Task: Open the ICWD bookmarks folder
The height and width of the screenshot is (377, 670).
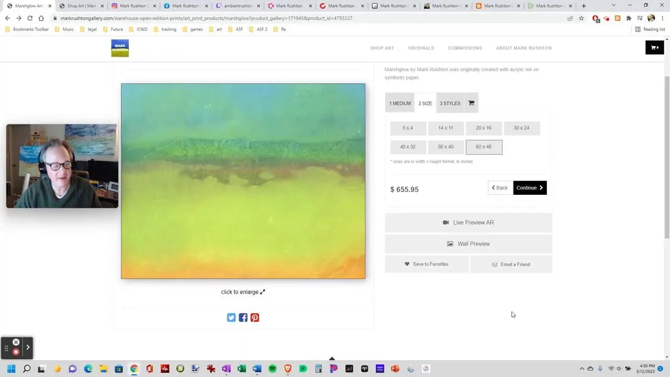Action: point(138,29)
